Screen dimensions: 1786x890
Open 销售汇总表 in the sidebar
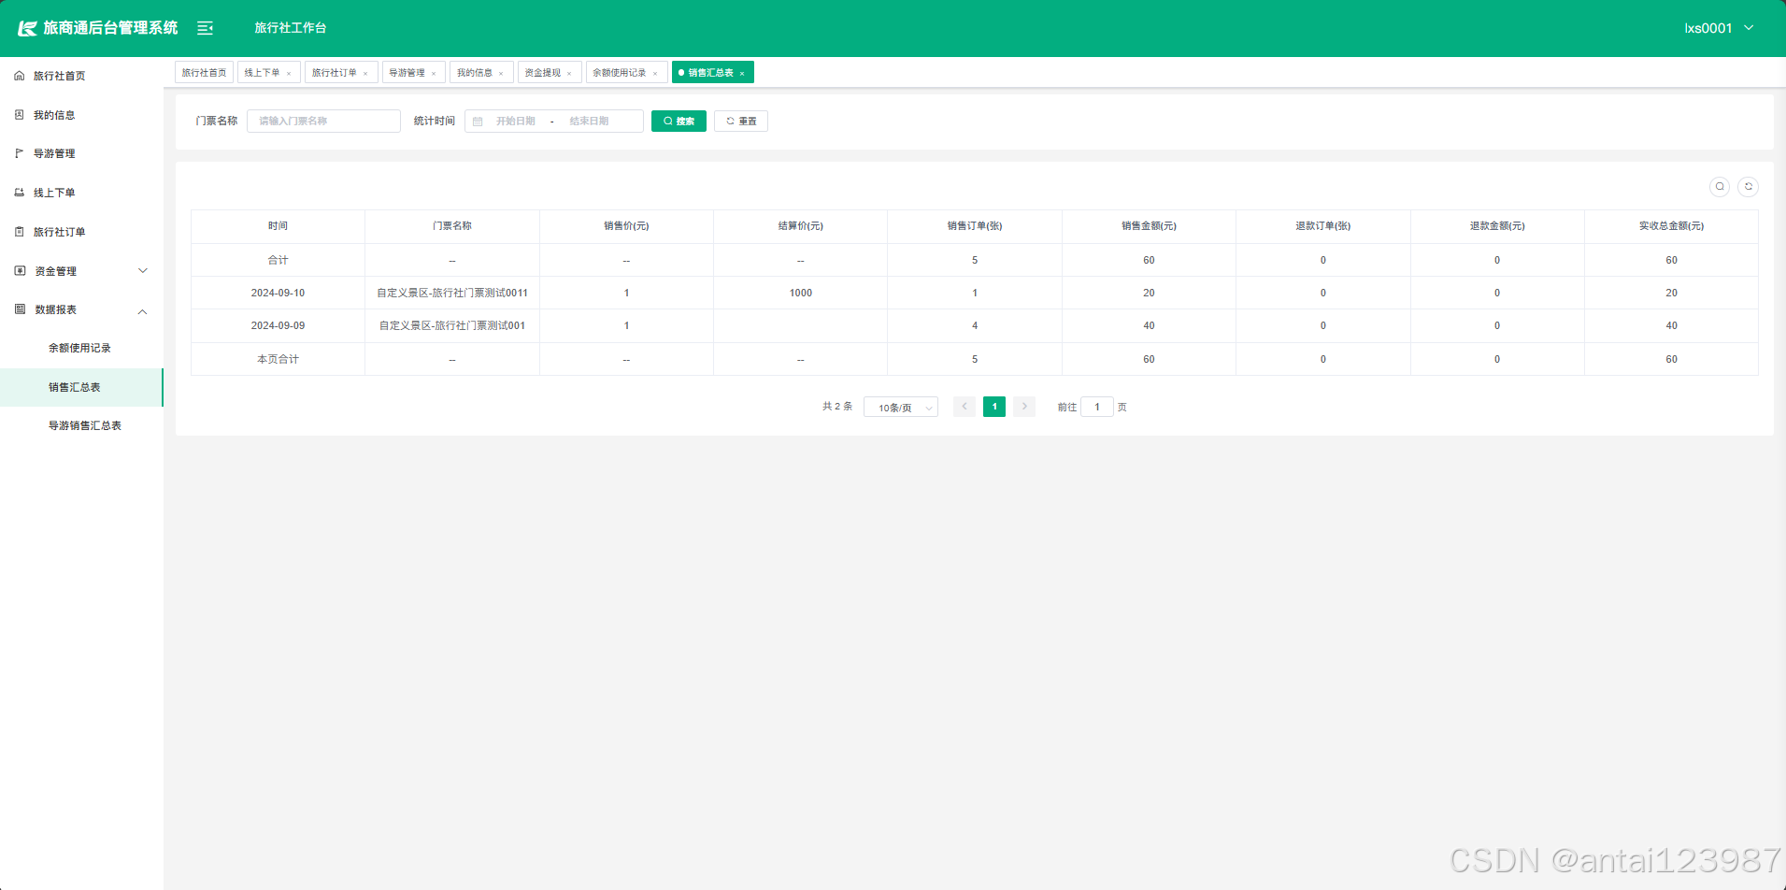tap(81, 387)
